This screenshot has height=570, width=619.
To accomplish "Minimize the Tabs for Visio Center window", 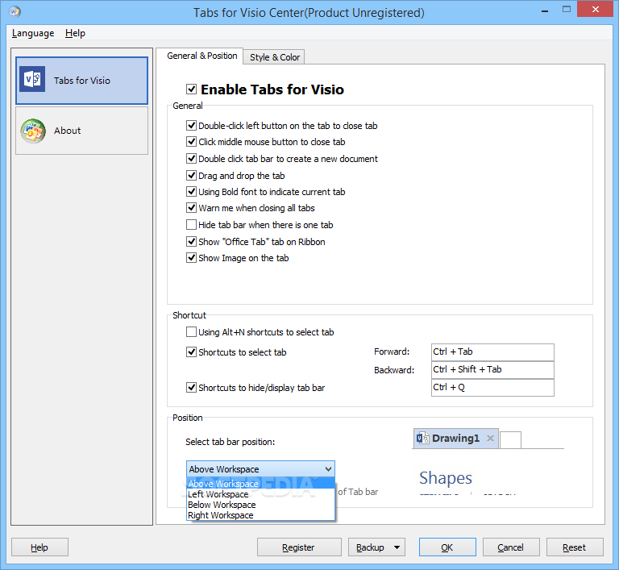I will pos(545,10).
